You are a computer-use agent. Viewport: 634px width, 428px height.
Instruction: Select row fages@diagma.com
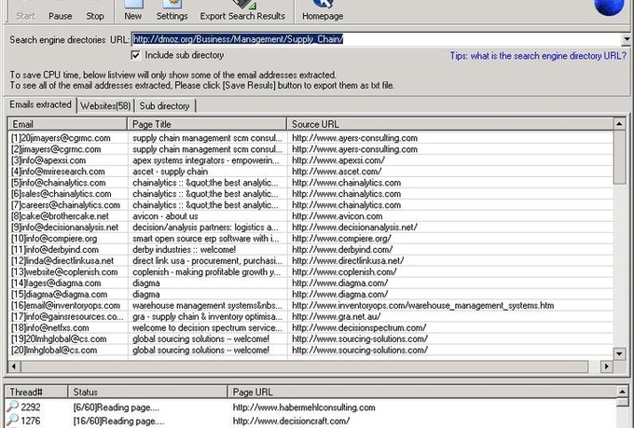[310, 283]
